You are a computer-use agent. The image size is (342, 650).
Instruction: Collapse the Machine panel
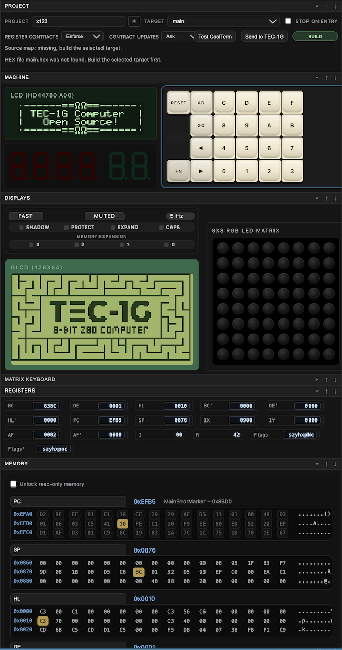317,78
